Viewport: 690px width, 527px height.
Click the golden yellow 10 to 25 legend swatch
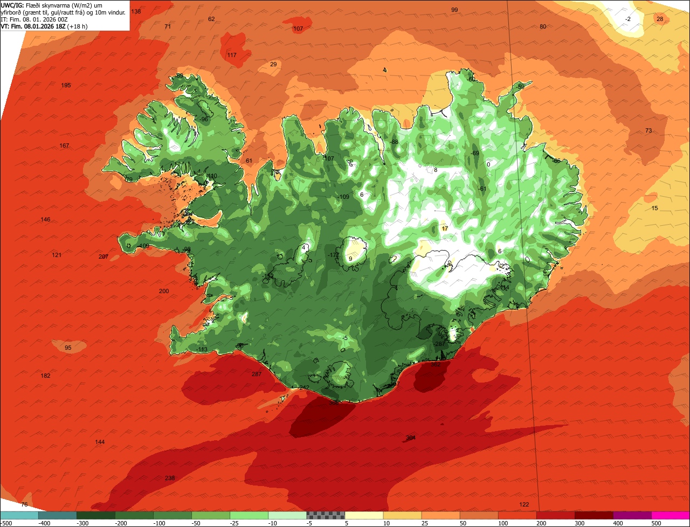point(402,515)
